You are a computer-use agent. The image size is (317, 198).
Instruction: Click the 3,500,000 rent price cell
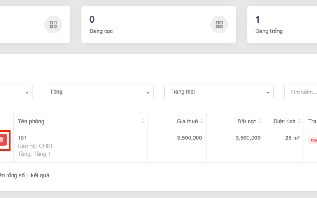pos(189,138)
